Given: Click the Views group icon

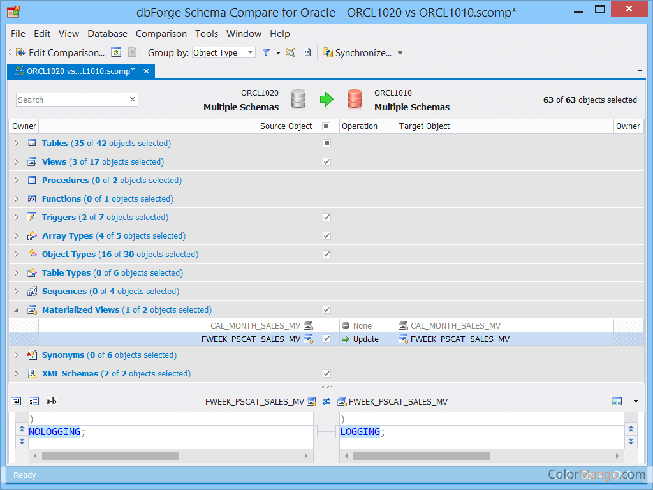Looking at the screenshot, I should [32, 161].
